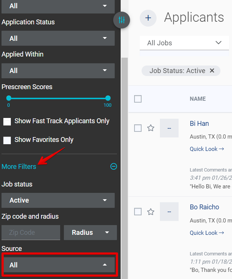232x279 pixels.
Task: Open the Application Status dropdown
Action: click(x=58, y=38)
